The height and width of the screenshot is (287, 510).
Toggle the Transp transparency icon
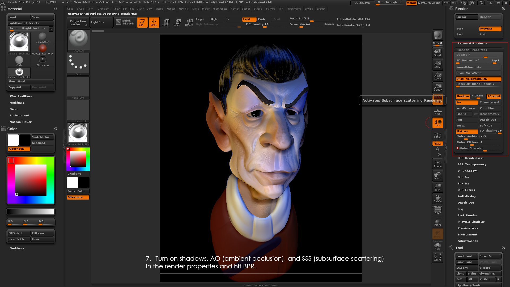point(437,222)
